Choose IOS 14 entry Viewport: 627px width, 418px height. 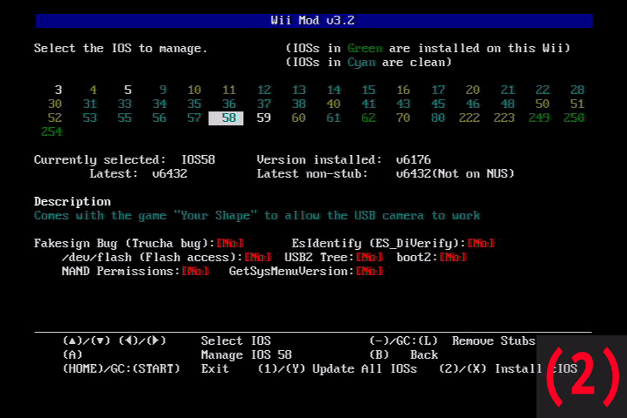point(334,90)
